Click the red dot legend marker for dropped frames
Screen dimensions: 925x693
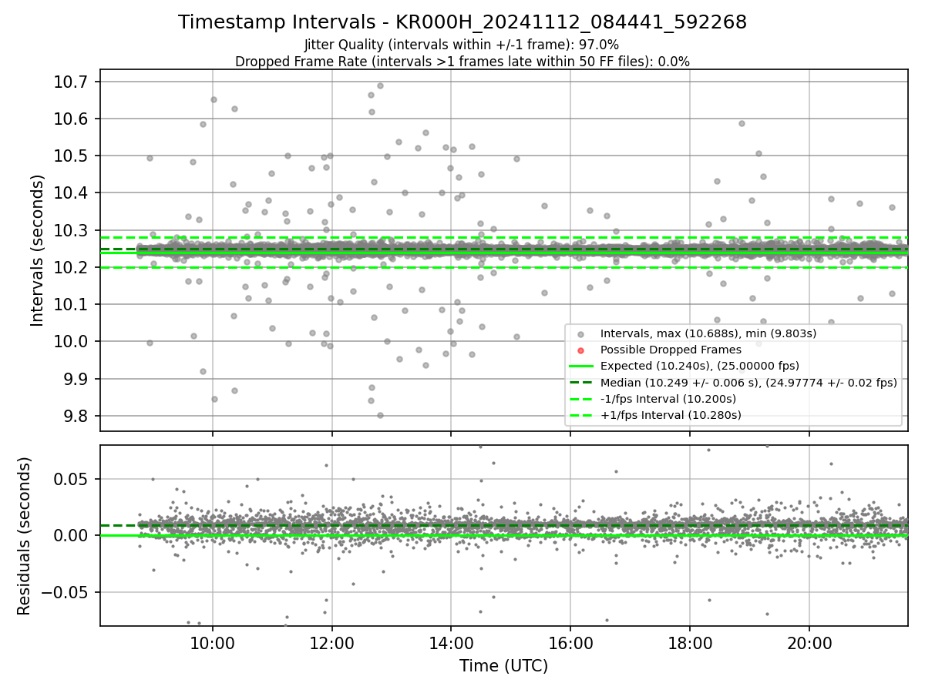[582, 350]
